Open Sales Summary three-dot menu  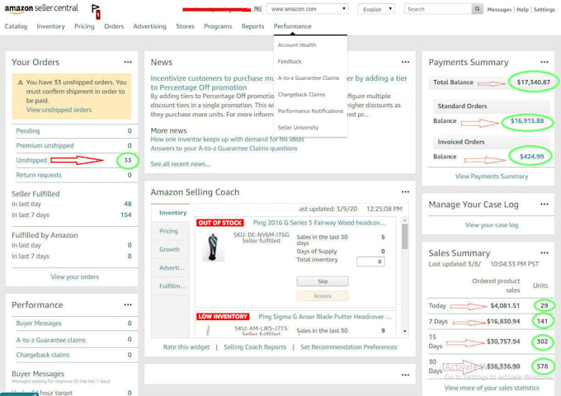(x=544, y=253)
